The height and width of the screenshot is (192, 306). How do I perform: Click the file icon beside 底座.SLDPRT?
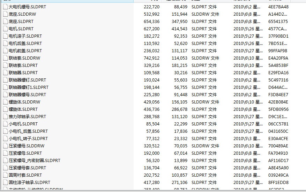click(x=6, y=22)
